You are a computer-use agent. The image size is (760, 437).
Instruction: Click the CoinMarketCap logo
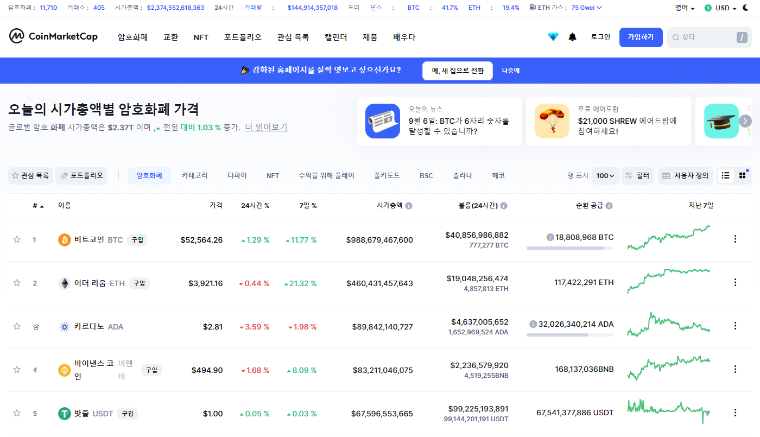(x=53, y=36)
